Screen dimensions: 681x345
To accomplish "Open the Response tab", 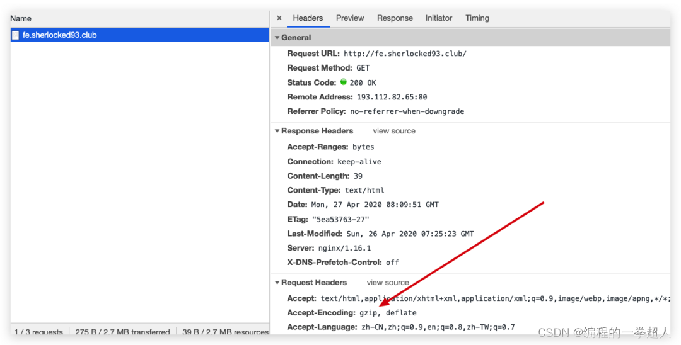I will [x=395, y=18].
